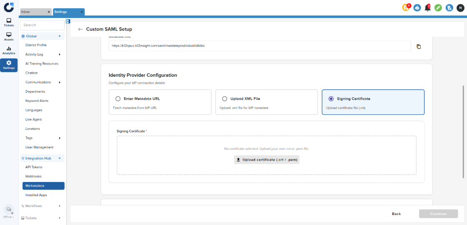The height and width of the screenshot is (225, 467).
Task: Open the Assets section icon
Action: 9,36
